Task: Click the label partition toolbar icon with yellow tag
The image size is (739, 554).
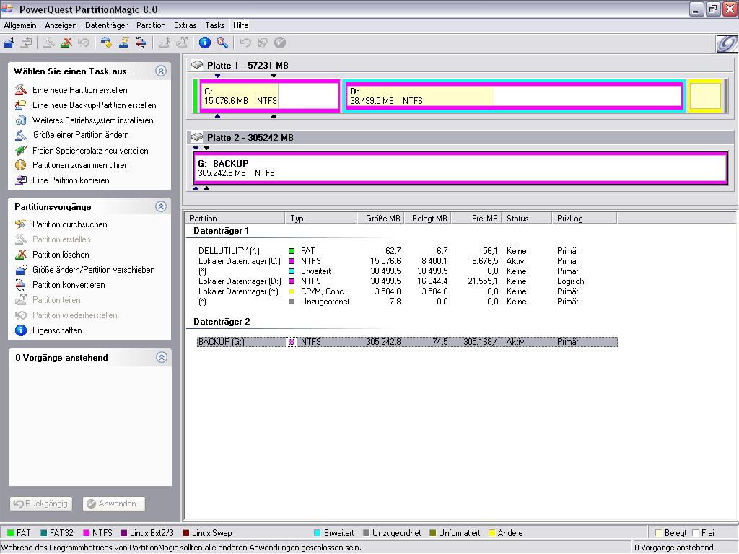Action: click(x=106, y=43)
